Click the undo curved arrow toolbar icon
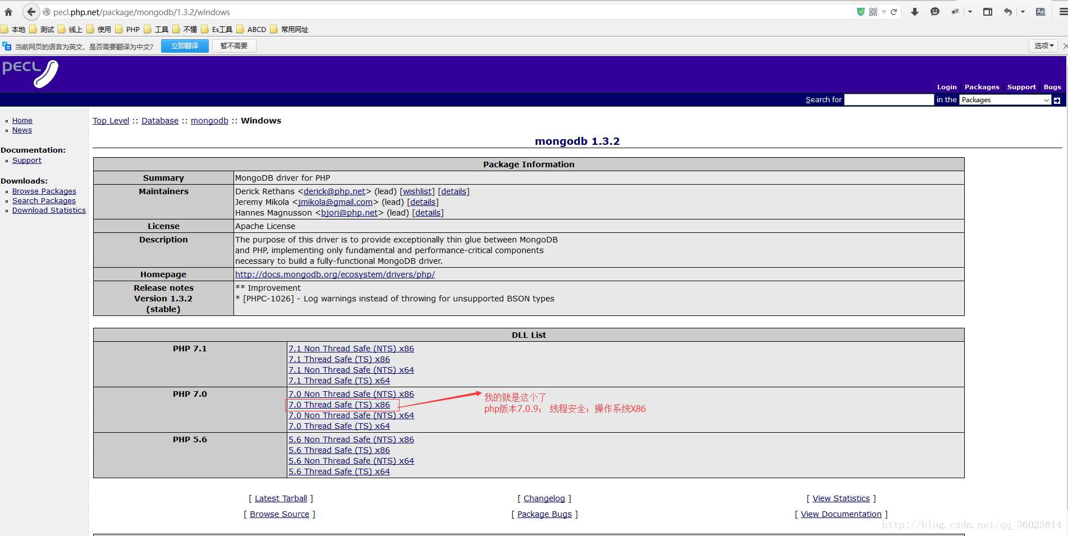The width and height of the screenshot is (1068, 536). (x=1008, y=12)
